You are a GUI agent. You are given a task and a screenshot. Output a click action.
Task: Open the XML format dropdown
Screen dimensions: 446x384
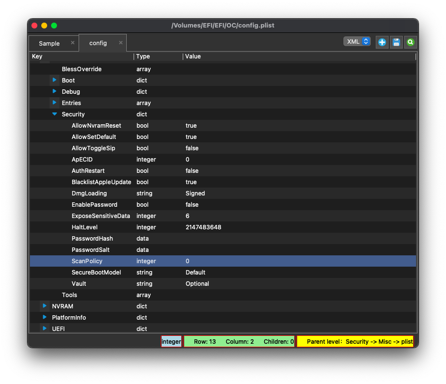coord(357,41)
